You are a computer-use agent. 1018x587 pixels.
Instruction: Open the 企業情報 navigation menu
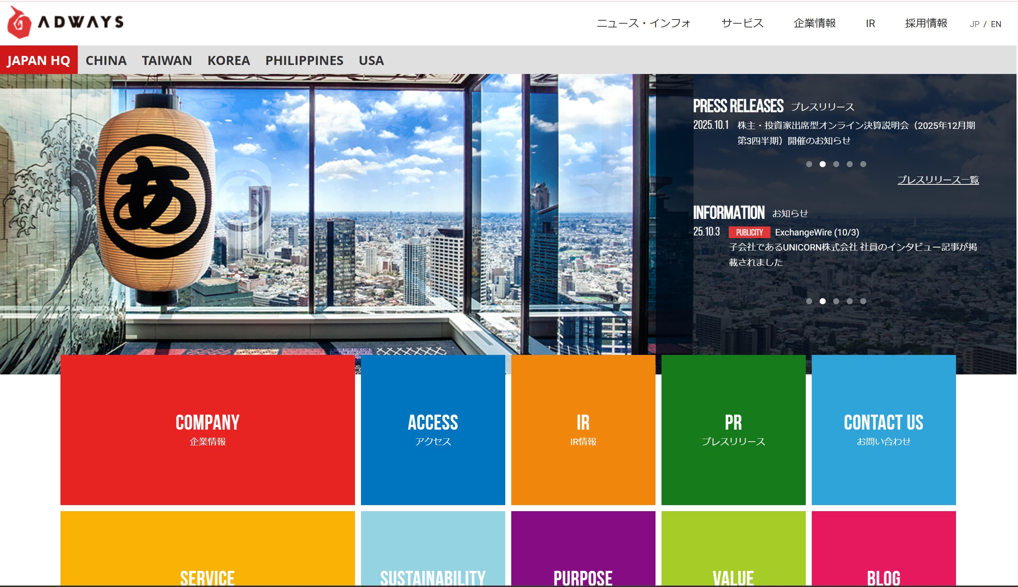(x=814, y=23)
